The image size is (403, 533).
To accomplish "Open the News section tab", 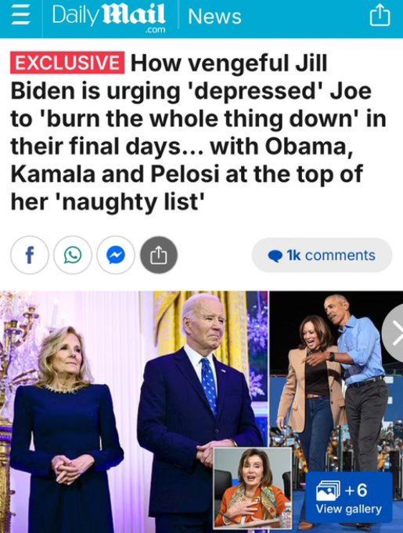I will point(214,16).
